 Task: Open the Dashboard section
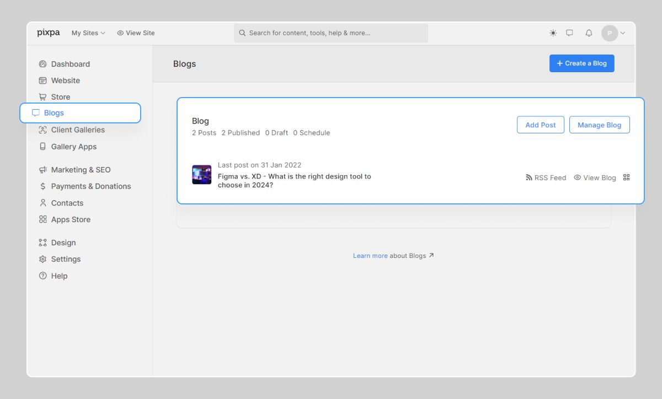[71, 64]
